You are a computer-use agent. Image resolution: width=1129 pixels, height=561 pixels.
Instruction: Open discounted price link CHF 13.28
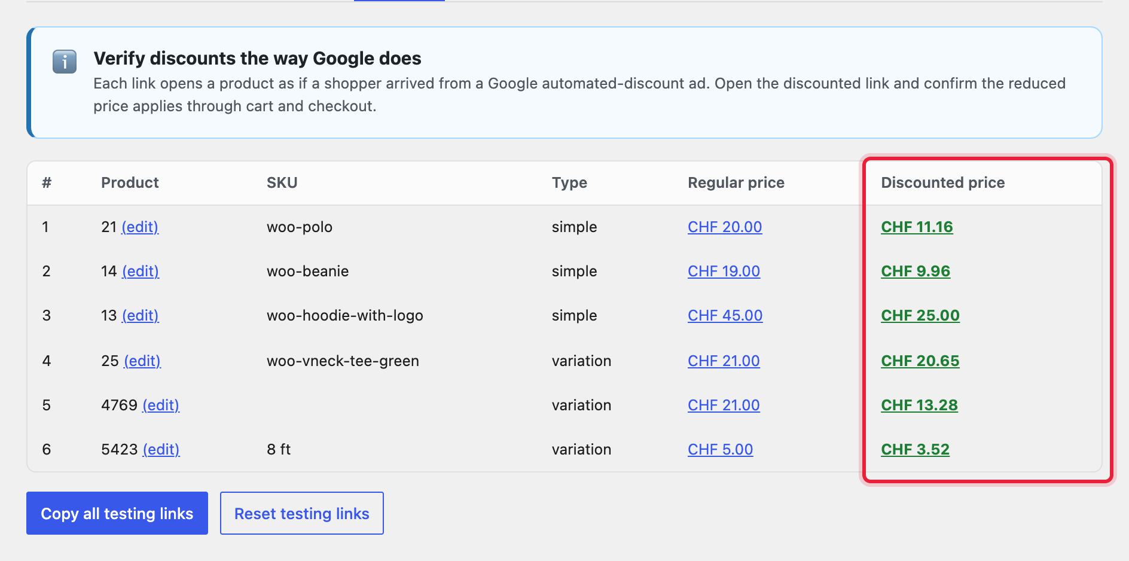(919, 405)
